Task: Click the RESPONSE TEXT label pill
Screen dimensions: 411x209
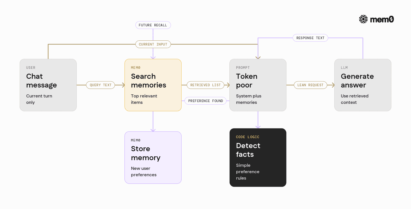Action: 310,38
